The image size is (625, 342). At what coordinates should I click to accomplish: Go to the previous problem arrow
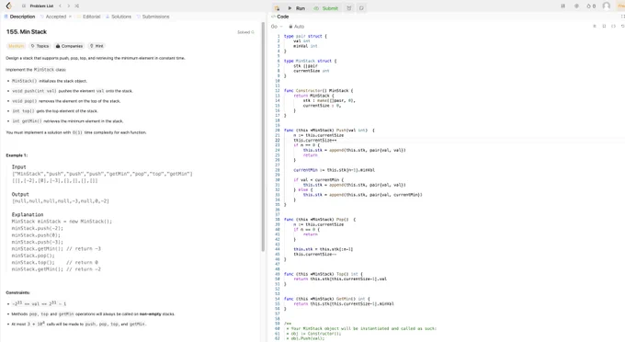tap(60, 6)
